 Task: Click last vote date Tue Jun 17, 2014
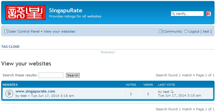click(180, 95)
